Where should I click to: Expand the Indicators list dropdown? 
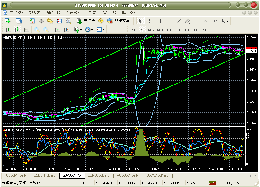point(78,30)
